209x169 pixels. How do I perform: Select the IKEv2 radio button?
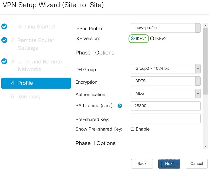(152, 39)
